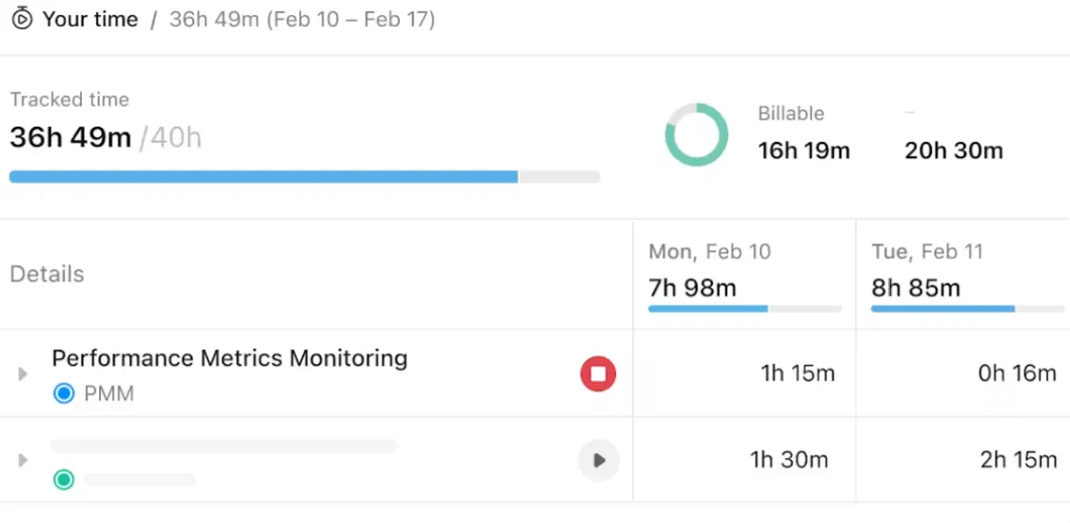Click the billable donut chart
The image size is (1070, 523).
(x=697, y=134)
